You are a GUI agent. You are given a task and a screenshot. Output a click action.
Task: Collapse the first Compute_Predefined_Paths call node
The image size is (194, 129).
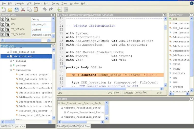point(62,108)
